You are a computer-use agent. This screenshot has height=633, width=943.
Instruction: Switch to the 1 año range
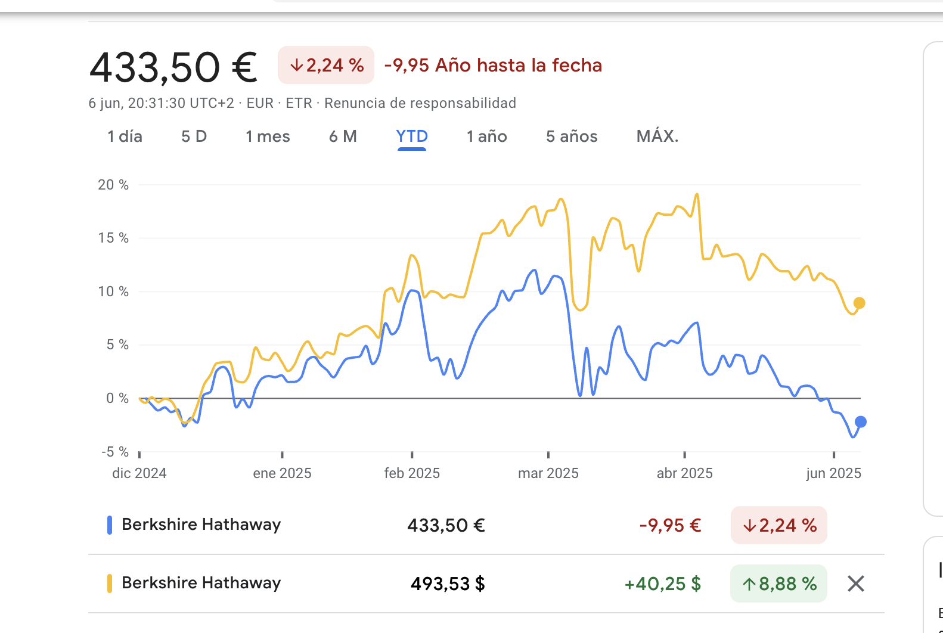coord(486,136)
